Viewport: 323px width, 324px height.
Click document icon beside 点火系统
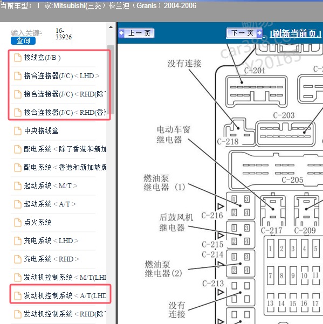[18, 223]
